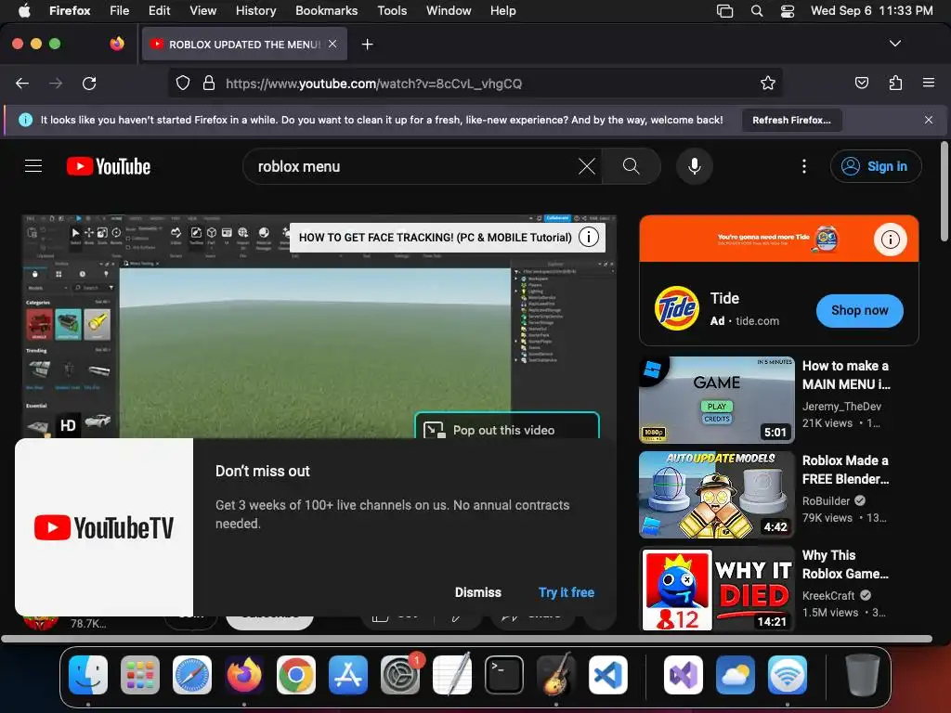Open the Tools menu
Viewport: 951px width, 713px height.
[392, 11]
